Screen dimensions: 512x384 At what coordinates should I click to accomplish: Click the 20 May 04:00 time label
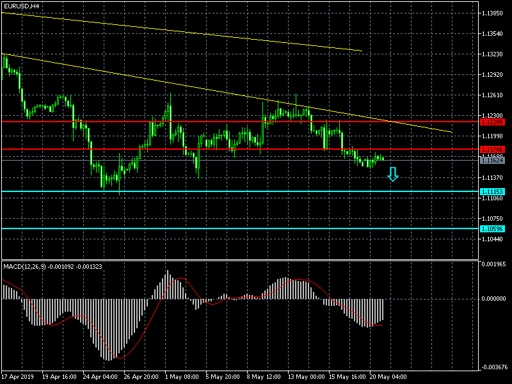point(388,376)
